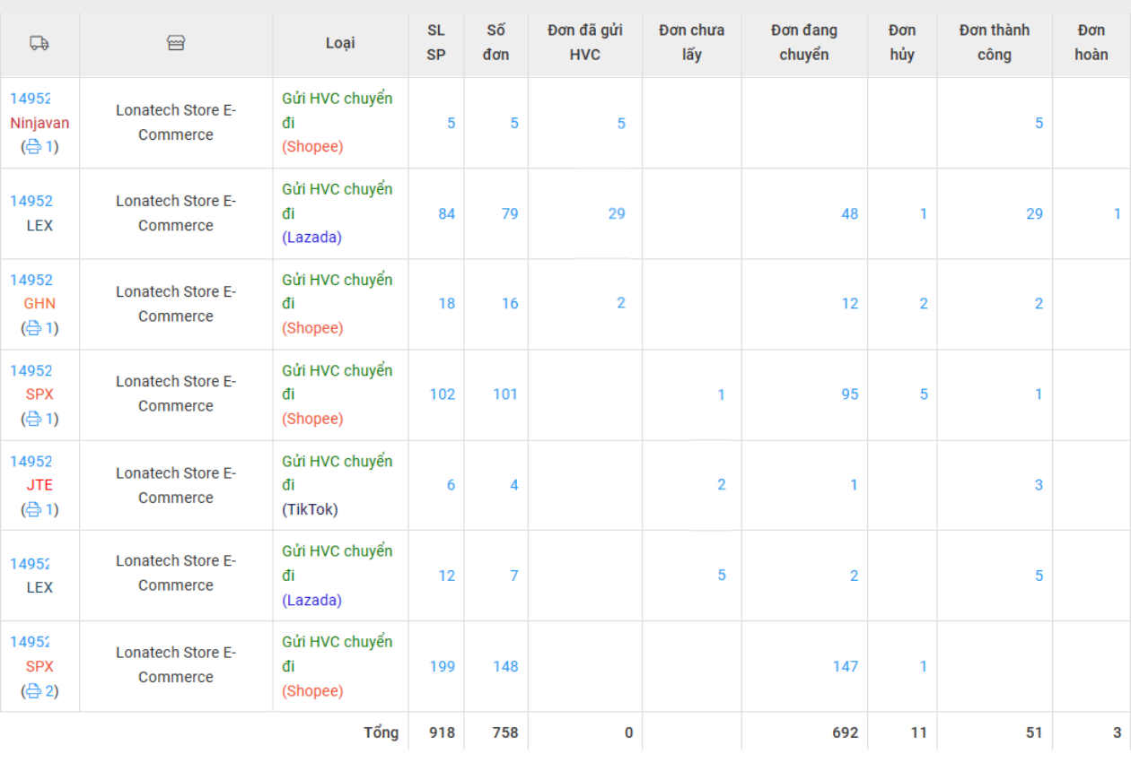Click printer icon in SPX row with 102 products
The width and height of the screenshot is (1131, 771).
click(x=33, y=419)
